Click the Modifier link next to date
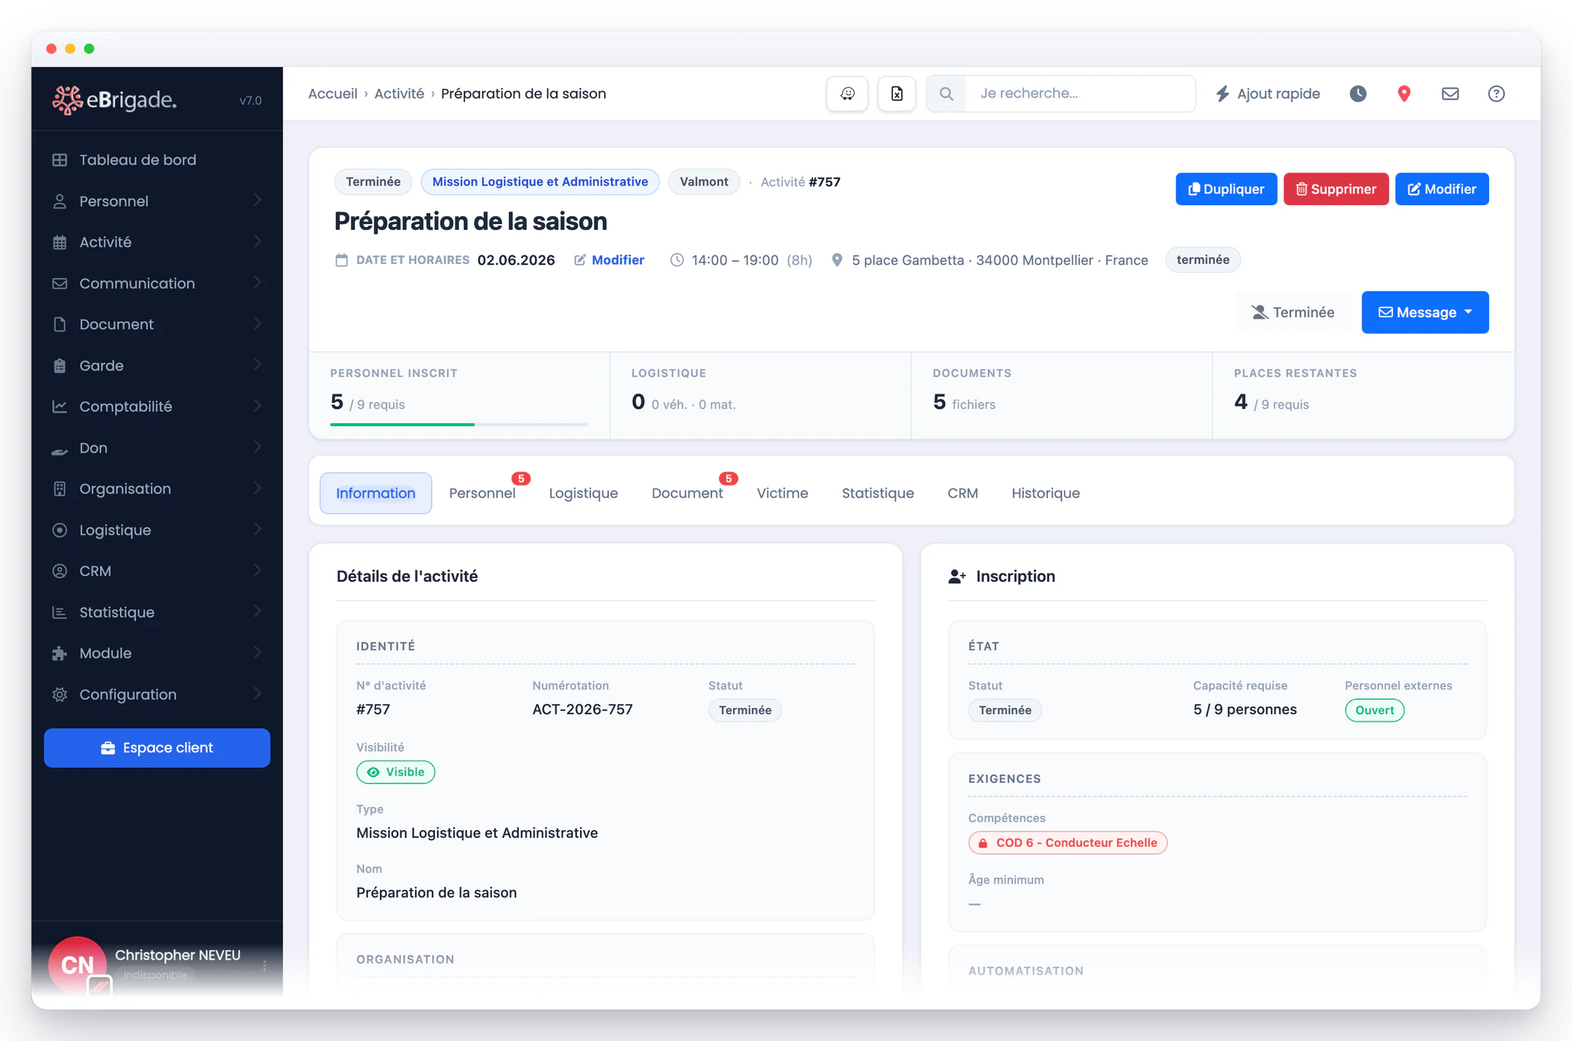 609,260
